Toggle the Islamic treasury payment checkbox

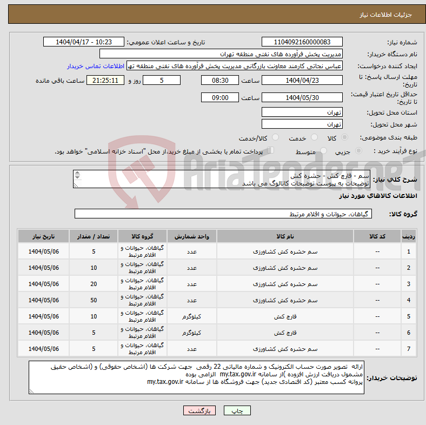click(x=271, y=150)
